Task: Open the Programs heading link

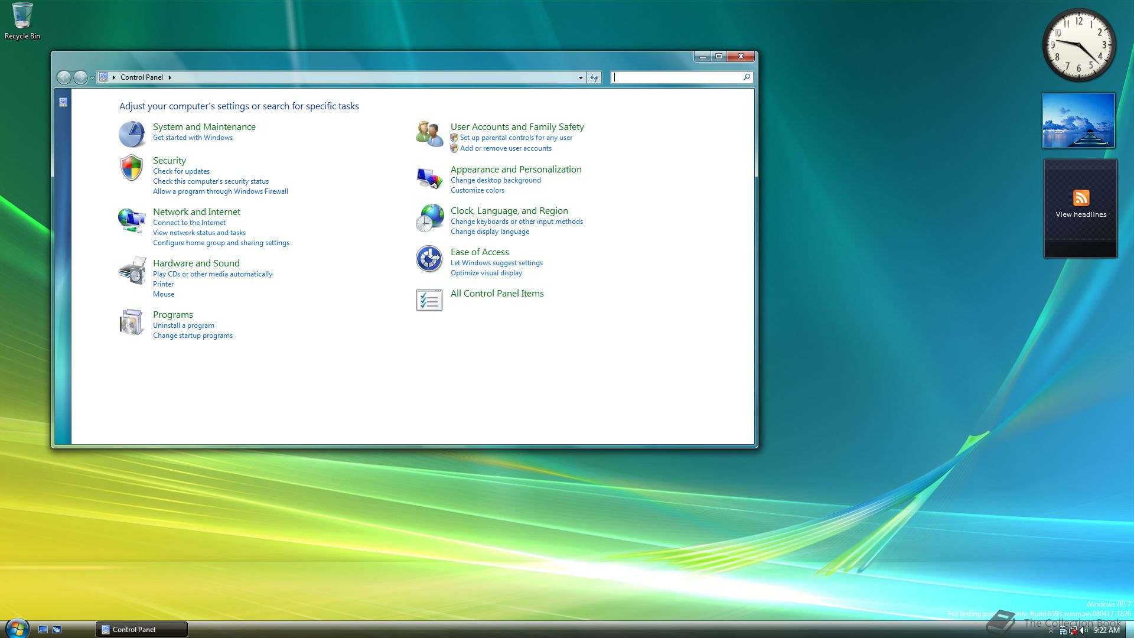Action: [173, 314]
